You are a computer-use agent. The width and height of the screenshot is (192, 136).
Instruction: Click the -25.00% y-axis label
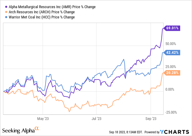171,112
